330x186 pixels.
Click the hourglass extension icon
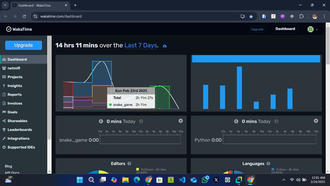pos(273,16)
